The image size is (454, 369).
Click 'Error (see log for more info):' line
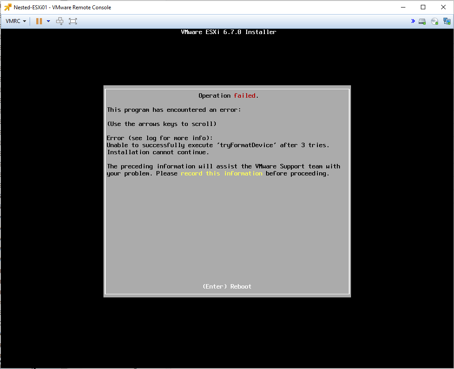pyautogui.click(x=160, y=138)
